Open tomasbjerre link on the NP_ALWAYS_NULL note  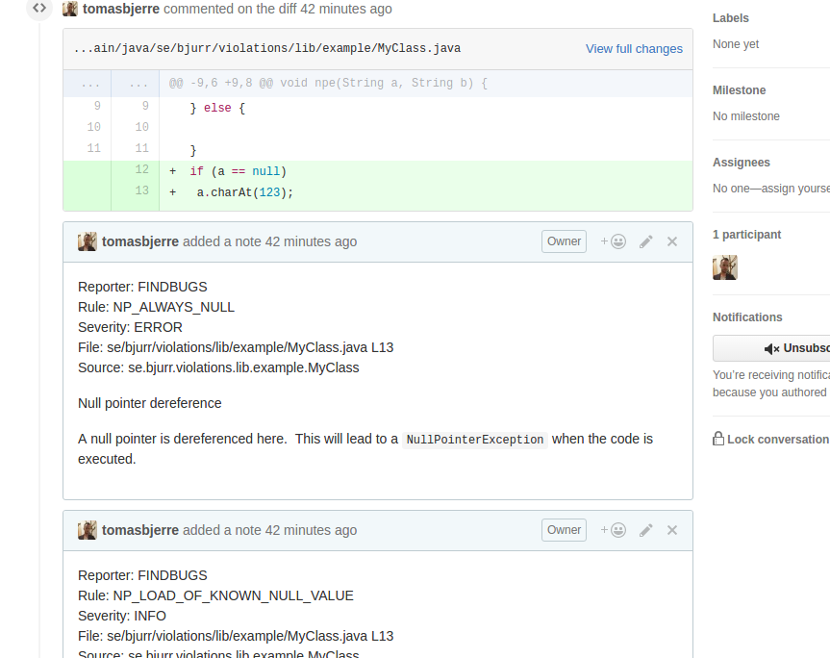tap(140, 241)
